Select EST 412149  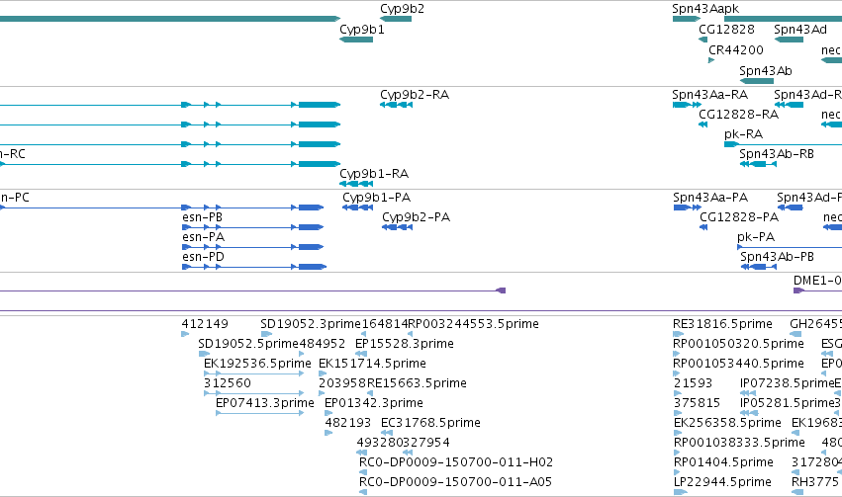pyautogui.click(x=205, y=324)
